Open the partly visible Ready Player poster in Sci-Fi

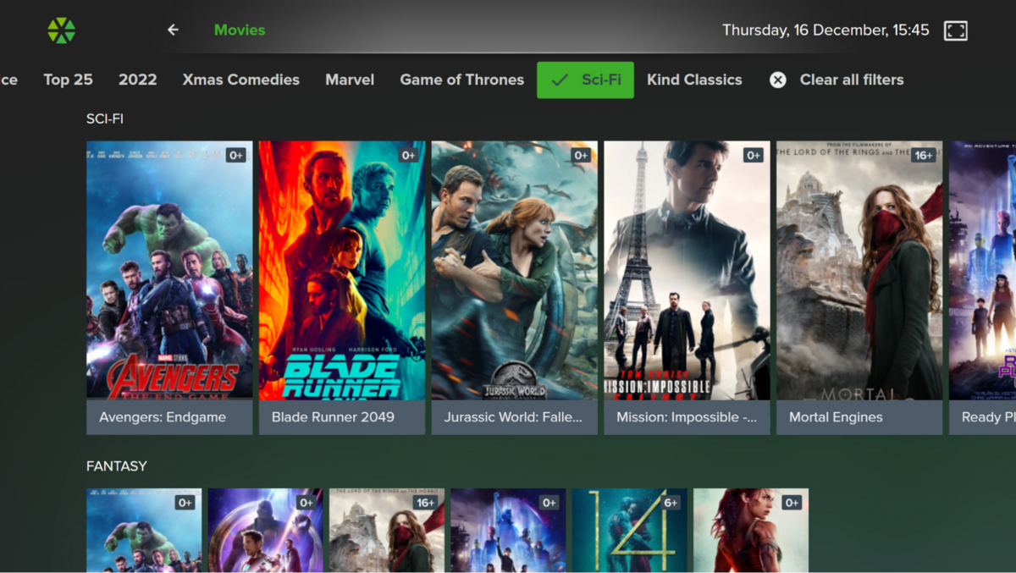point(982,271)
